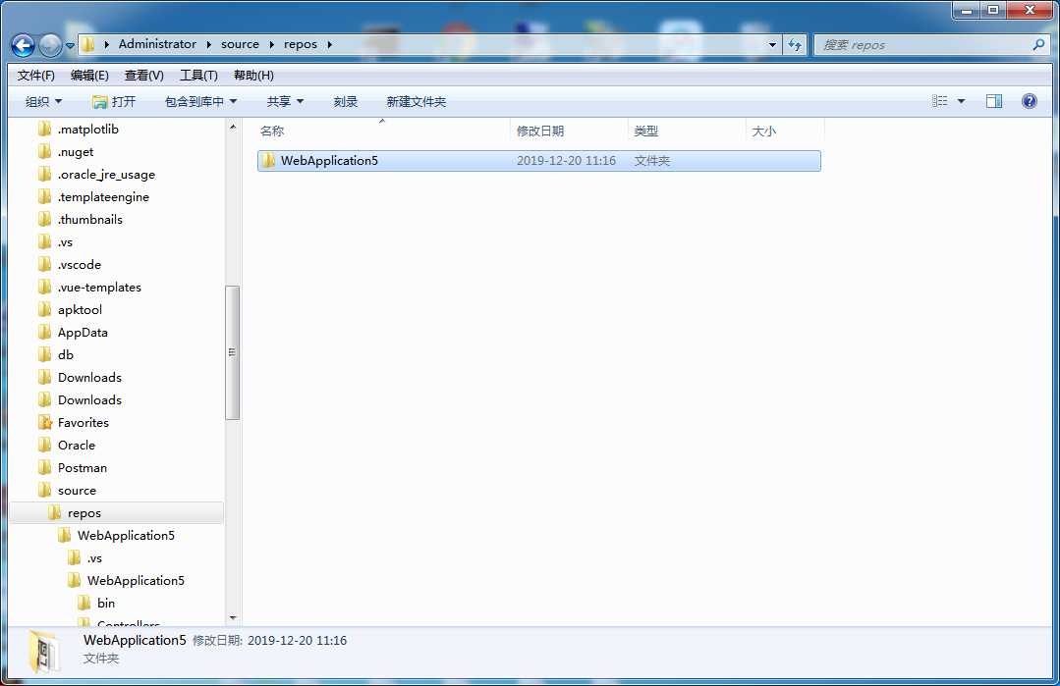Sort by the 名称 column header
The height and width of the screenshot is (686, 1060).
click(x=382, y=131)
